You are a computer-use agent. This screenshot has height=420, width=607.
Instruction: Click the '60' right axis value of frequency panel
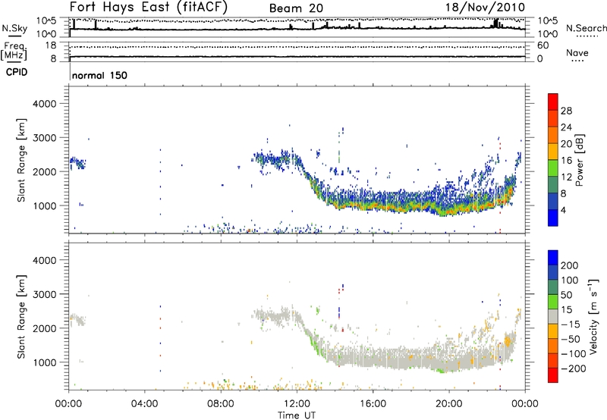(x=543, y=45)
